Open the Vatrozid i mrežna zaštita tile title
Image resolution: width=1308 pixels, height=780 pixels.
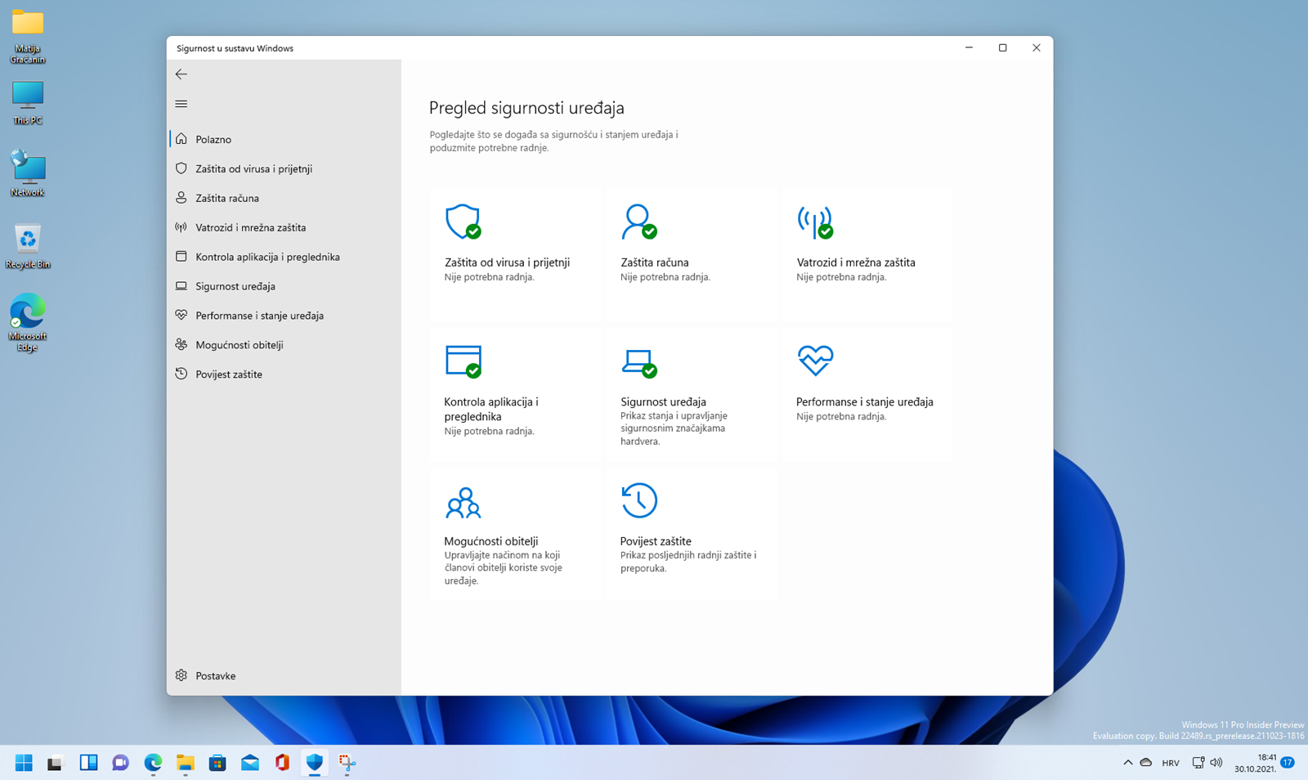point(856,262)
